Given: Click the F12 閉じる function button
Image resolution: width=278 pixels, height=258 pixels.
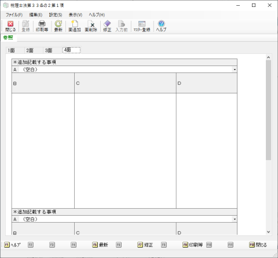Looking at the screenshot, I should point(258,245).
